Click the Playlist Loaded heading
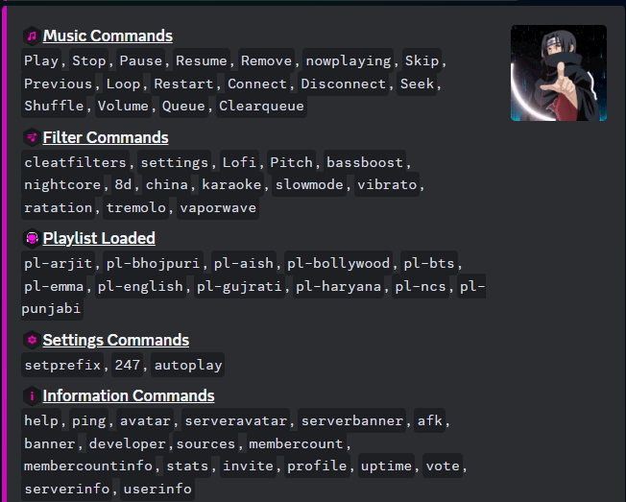The width and height of the screenshot is (626, 502). pos(99,238)
